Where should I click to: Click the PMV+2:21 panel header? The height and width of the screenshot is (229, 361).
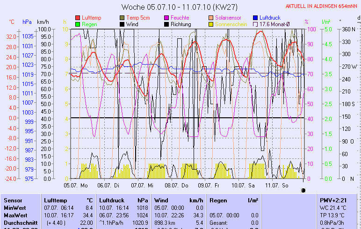pyautogui.click(x=333, y=200)
